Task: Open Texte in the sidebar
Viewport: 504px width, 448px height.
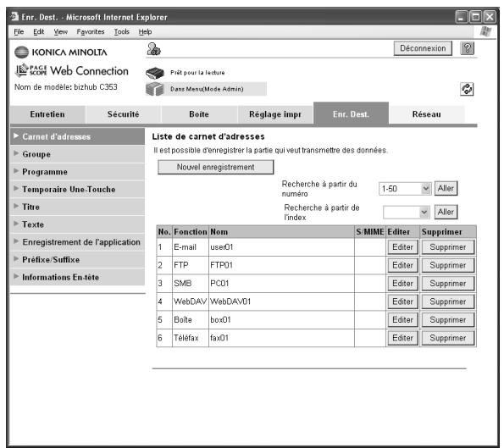Action: 77,224
